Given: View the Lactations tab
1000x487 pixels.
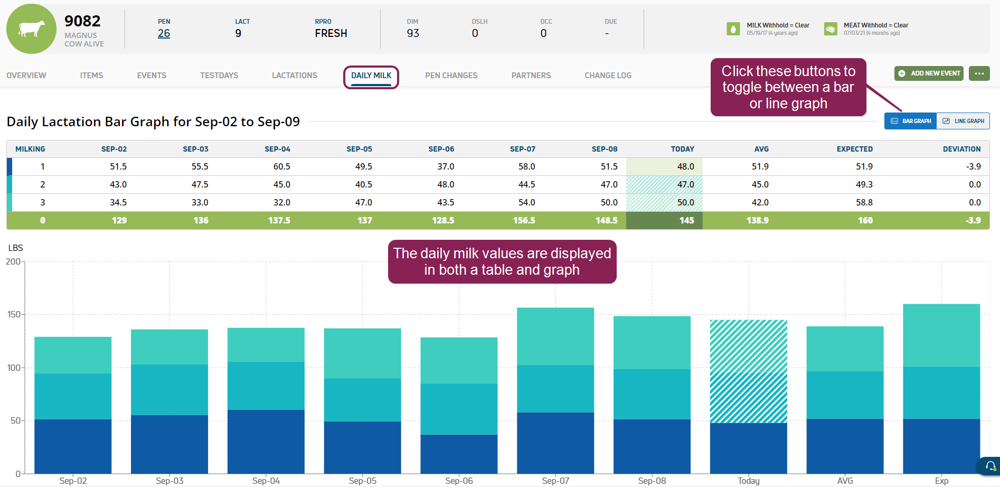Looking at the screenshot, I should pyautogui.click(x=295, y=76).
